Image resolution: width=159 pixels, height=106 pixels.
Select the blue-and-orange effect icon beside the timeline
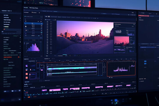(27, 70)
